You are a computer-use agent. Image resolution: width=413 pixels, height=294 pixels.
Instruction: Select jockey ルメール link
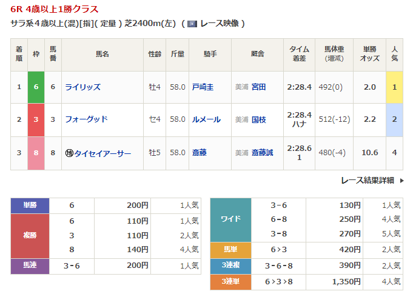(206, 119)
